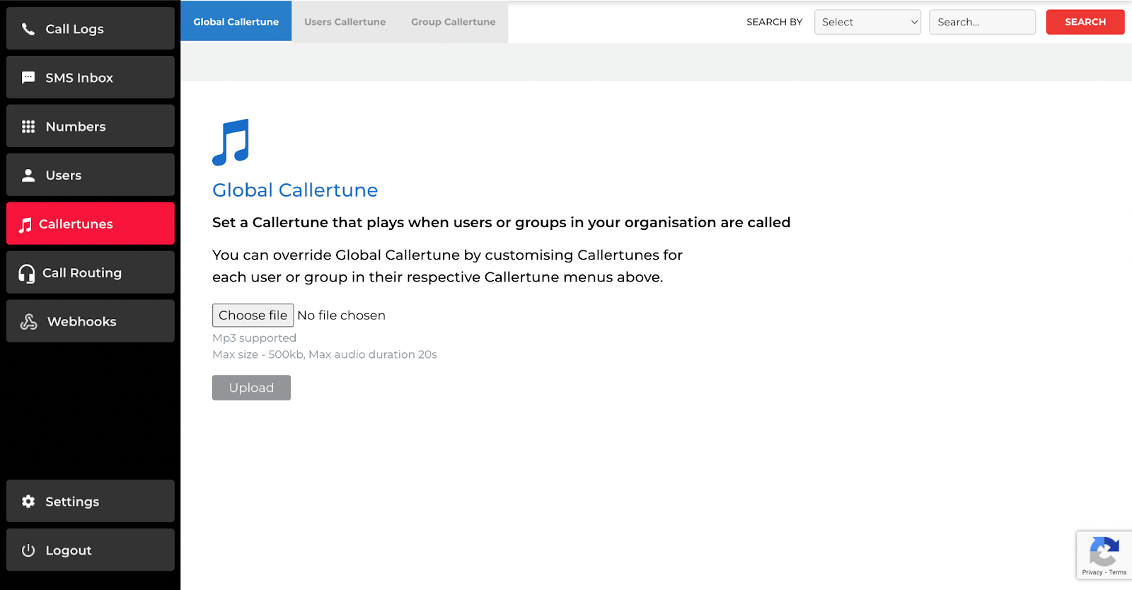Click the Call Routing headset icon

pyautogui.click(x=27, y=274)
